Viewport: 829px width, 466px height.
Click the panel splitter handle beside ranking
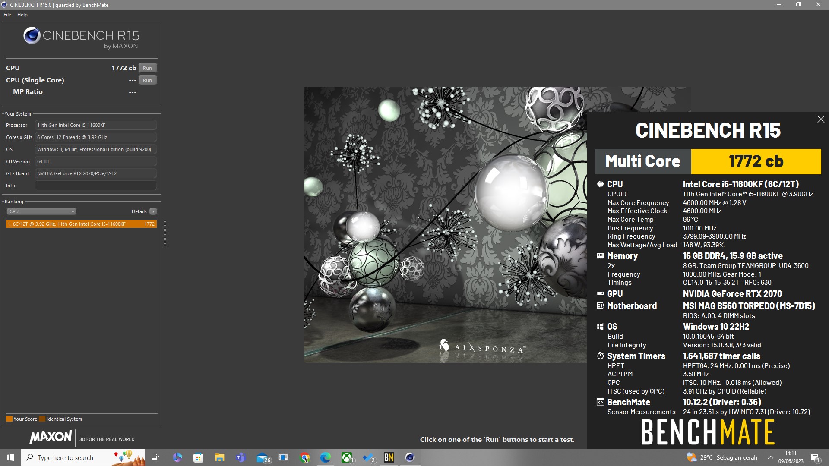pyautogui.click(x=165, y=233)
